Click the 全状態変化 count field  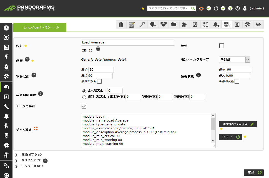(115, 91)
